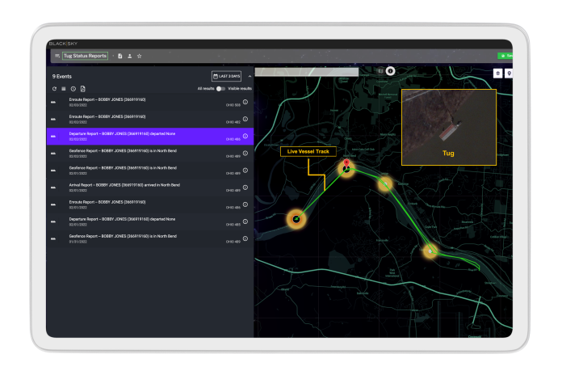
Task: Click the location pin icon on map
Action: pos(509,74)
